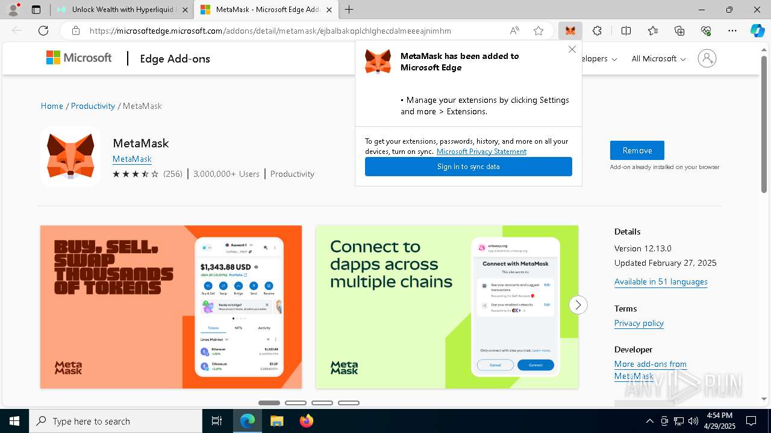Open the volume control in system tray
The height and width of the screenshot is (433, 771).
693,421
